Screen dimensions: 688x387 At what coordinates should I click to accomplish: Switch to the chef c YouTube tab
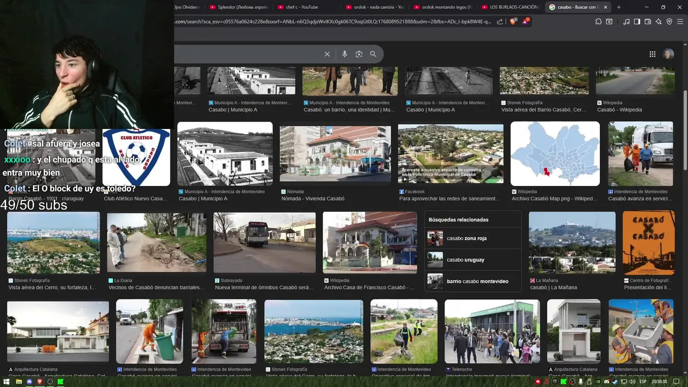pos(306,7)
